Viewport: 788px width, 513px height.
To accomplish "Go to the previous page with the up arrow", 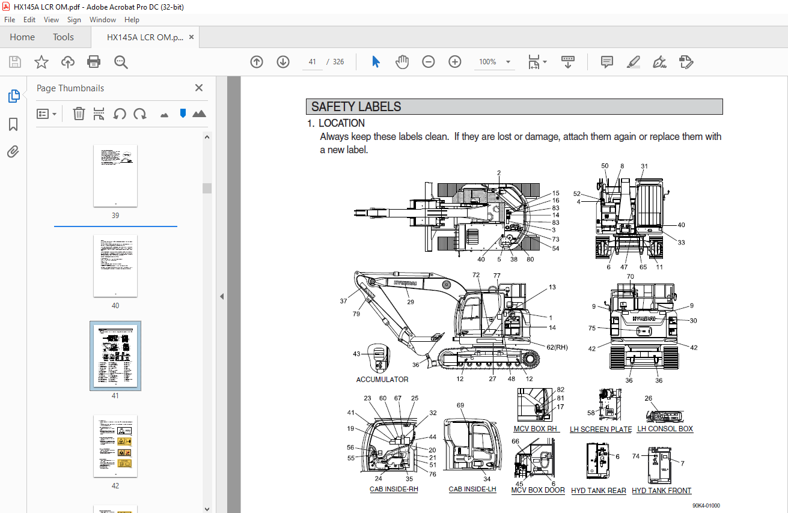I will [x=257, y=62].
